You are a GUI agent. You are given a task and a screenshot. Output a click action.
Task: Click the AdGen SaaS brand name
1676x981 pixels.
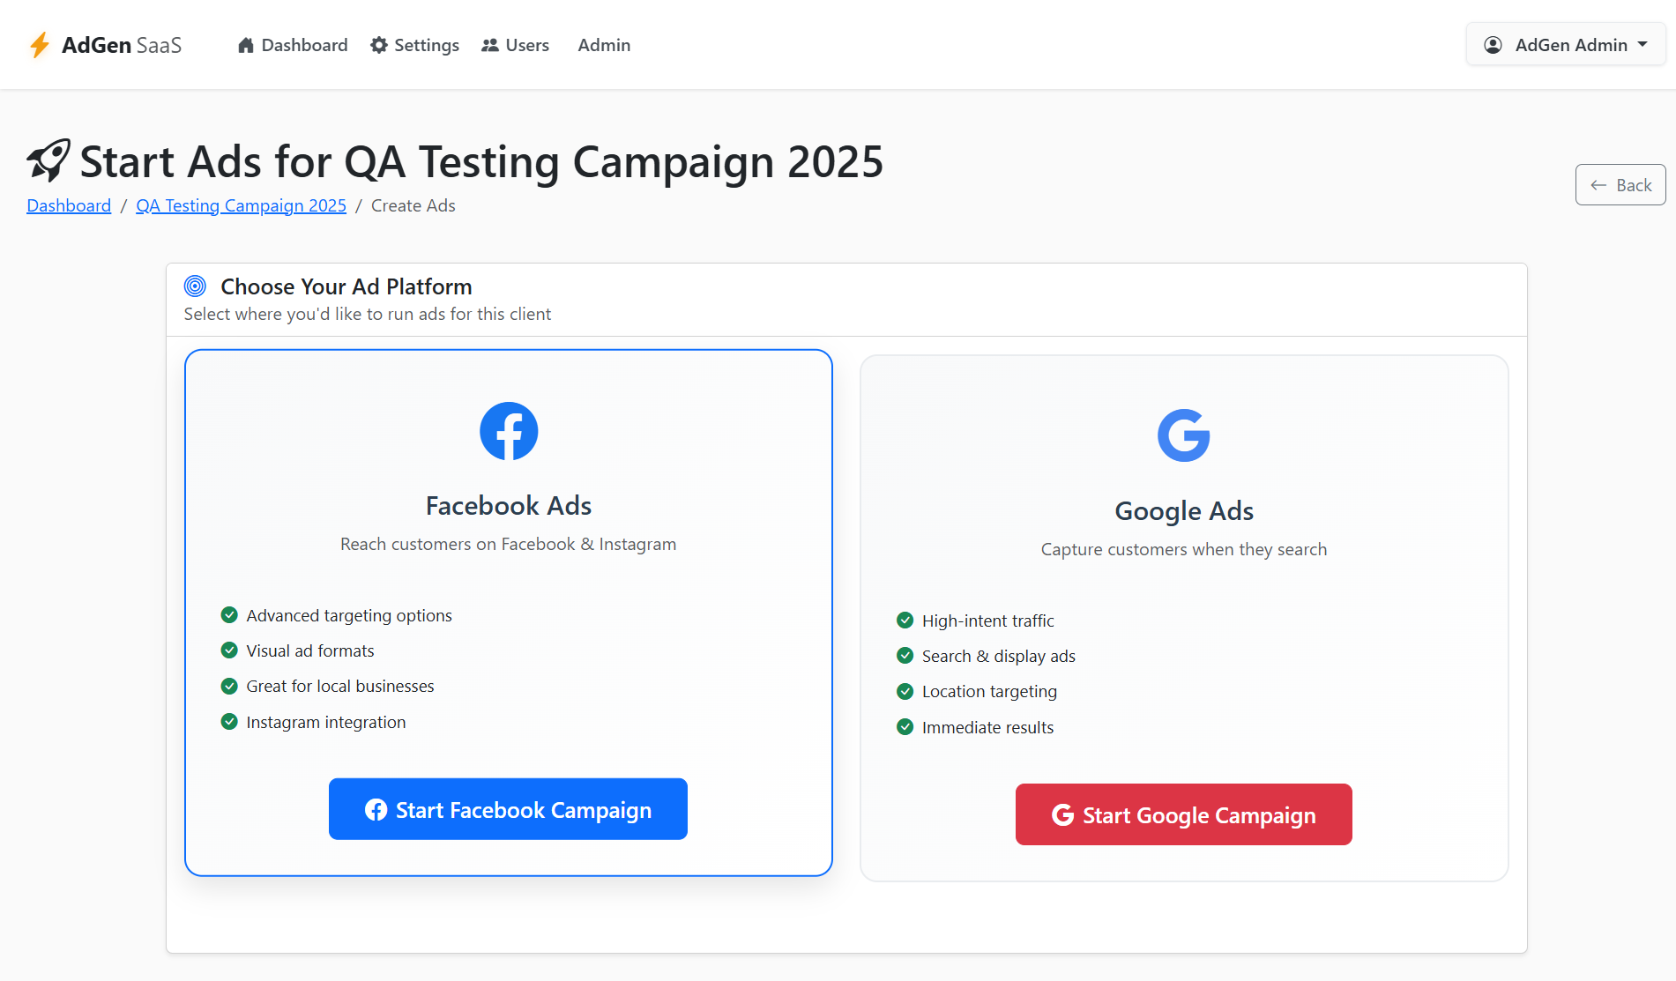(122, 45)
